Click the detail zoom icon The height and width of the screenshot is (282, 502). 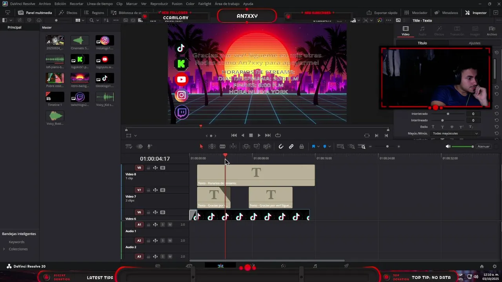(352, 146)
